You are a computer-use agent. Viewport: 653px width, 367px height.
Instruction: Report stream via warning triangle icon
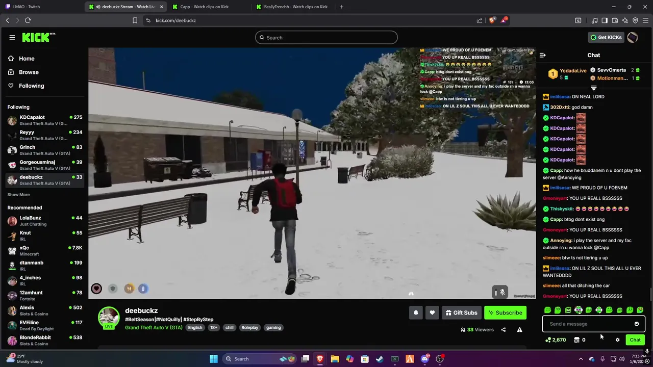pyautogui.click(x=519, y=330)
